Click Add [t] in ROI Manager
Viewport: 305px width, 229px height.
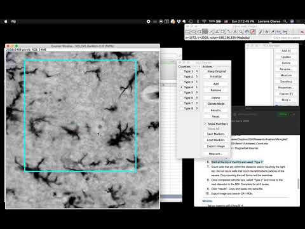click(x=286, y=51)
